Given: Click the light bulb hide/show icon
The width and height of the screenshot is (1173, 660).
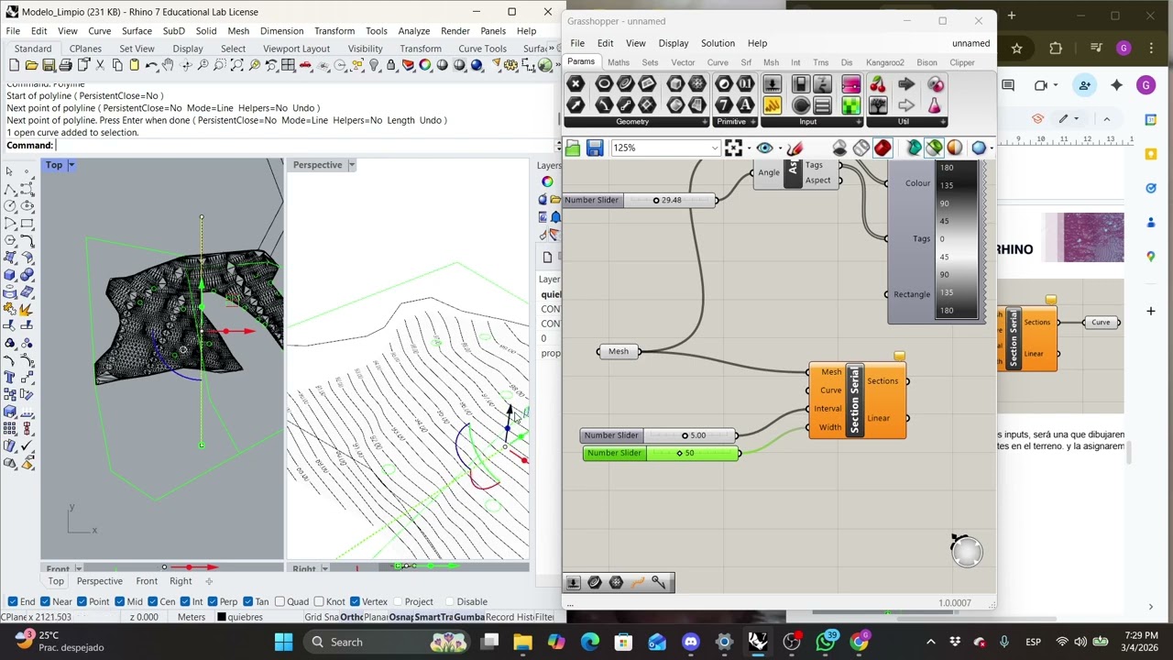Looking at the screenshot, I should pos(374,65).
